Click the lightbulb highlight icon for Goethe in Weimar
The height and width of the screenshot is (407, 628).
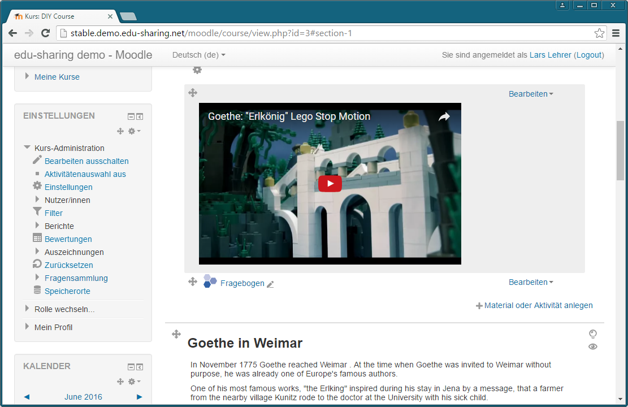[x=592, y=334]
